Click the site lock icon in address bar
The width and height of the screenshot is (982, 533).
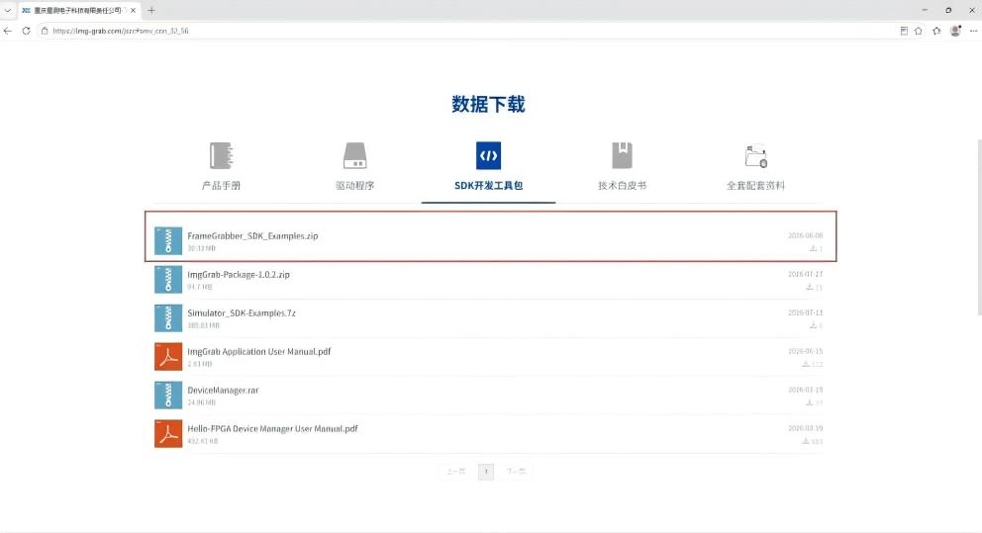pyautogui.click(x=45, y=31)
